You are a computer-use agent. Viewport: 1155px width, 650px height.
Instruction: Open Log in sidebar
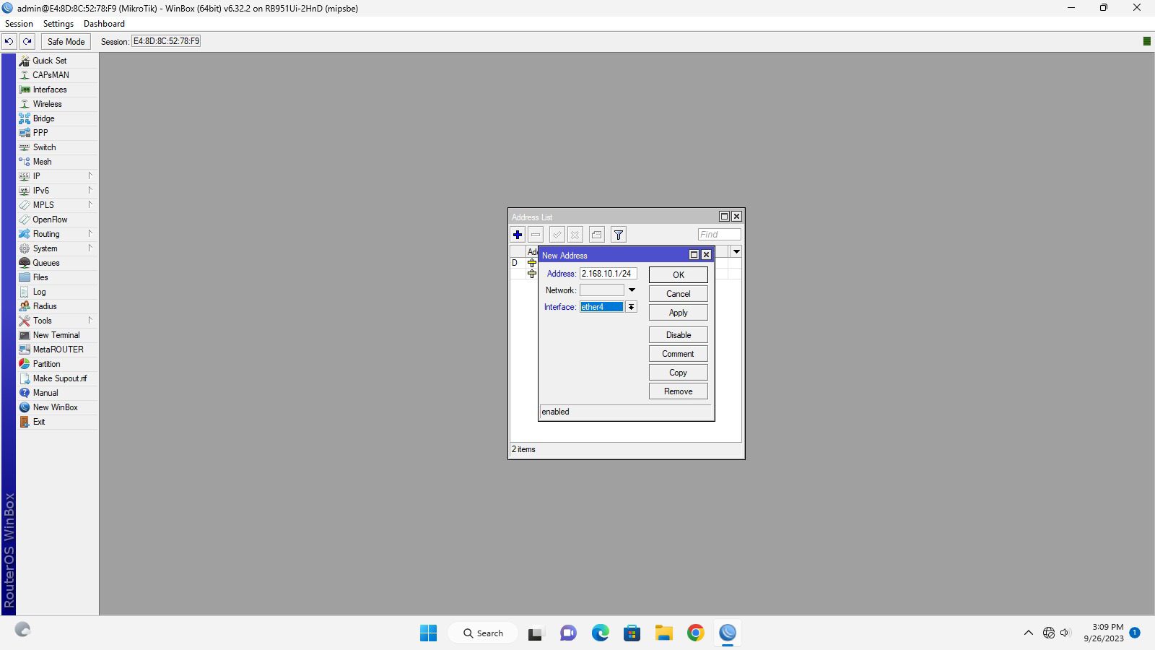click(x=57, y=292)
